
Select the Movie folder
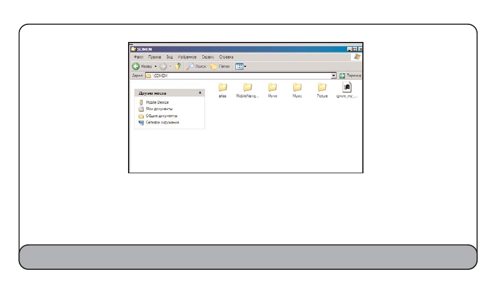tap(272, 90)
